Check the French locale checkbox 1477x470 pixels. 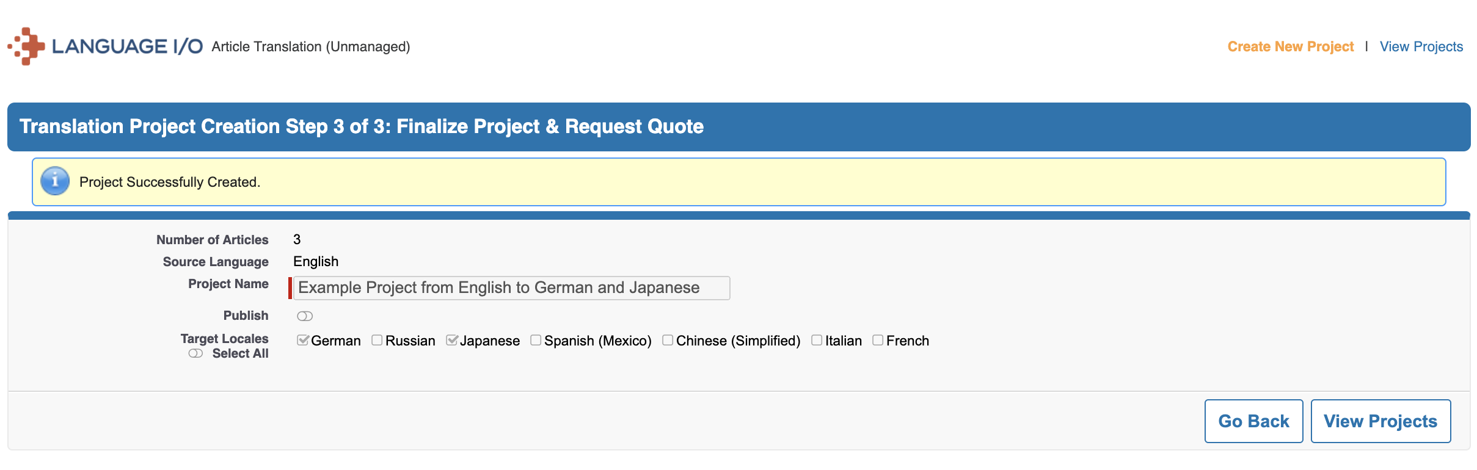878,341
